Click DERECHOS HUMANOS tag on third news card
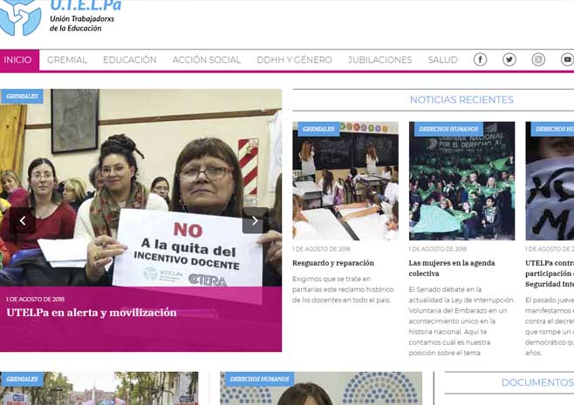The width and height of the screenshot is (574, 405). click(x=552, y=129)
